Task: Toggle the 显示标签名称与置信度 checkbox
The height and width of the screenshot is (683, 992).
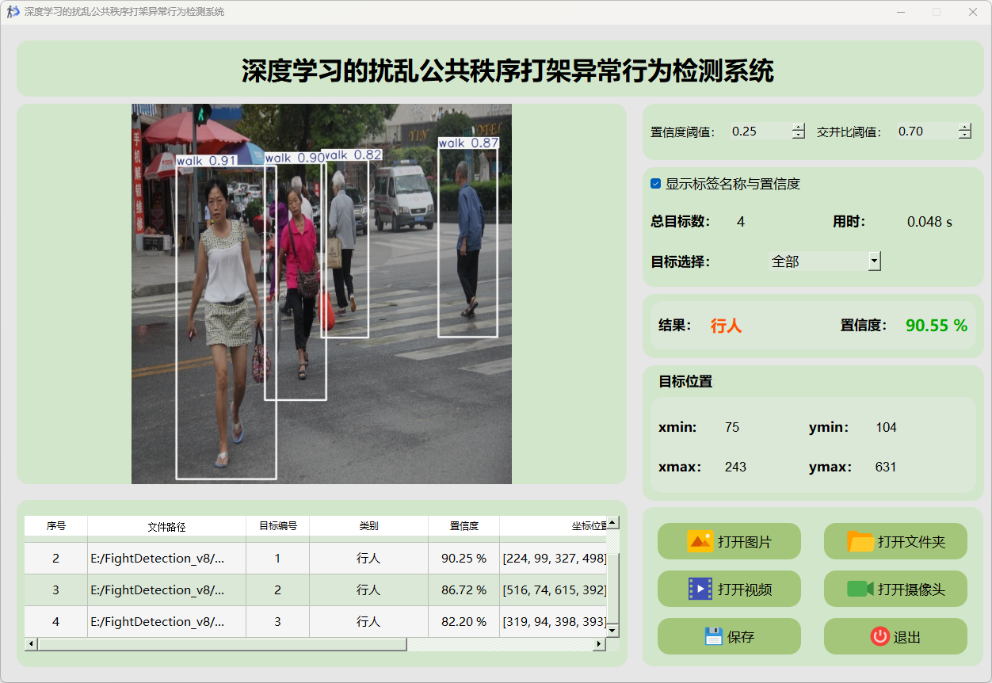Action: [x=656, y=184]
